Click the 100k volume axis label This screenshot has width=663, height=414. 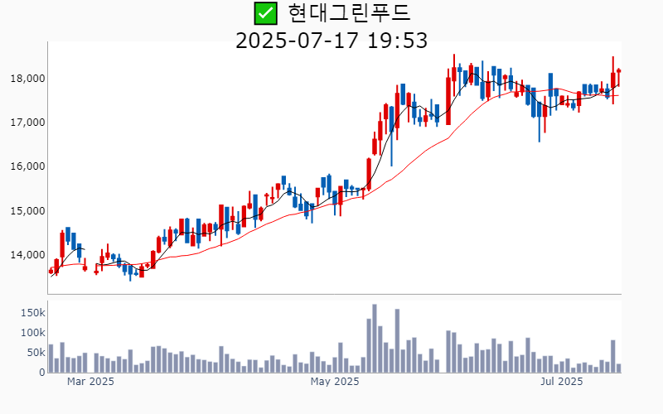(x=33, y=333)
